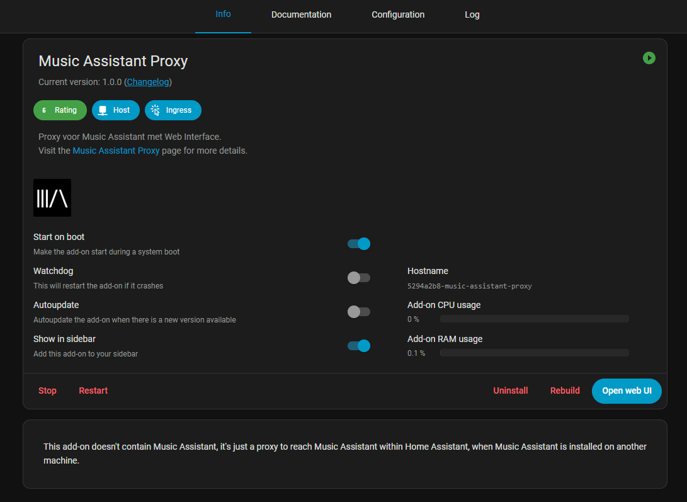Click 'Proxy voor Music Assistant met Web Interface' description
Viewport: 687px width, 502px height.
[x=130, y=137]
